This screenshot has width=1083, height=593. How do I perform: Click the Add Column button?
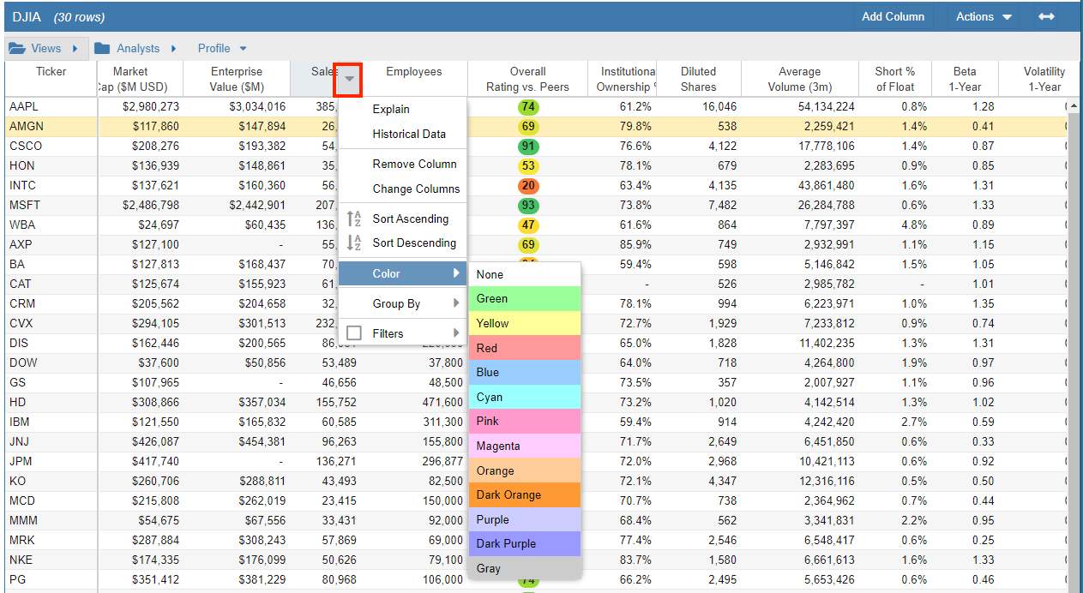pyautogui.click(x=893, y=16)
